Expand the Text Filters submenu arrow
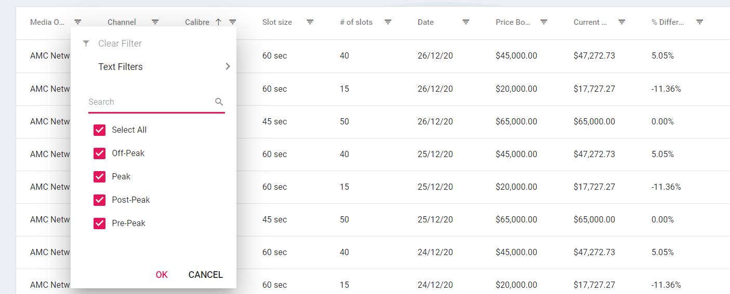Image resolution: width=730 pixels, height=294 pixels. [x=228, y=67]
